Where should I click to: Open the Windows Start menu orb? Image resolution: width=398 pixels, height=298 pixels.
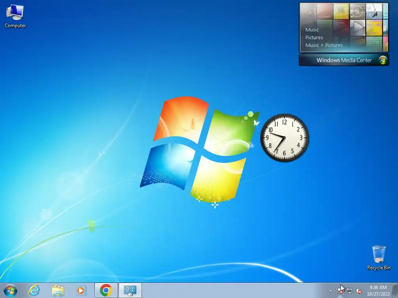click(x=10, y=290)
